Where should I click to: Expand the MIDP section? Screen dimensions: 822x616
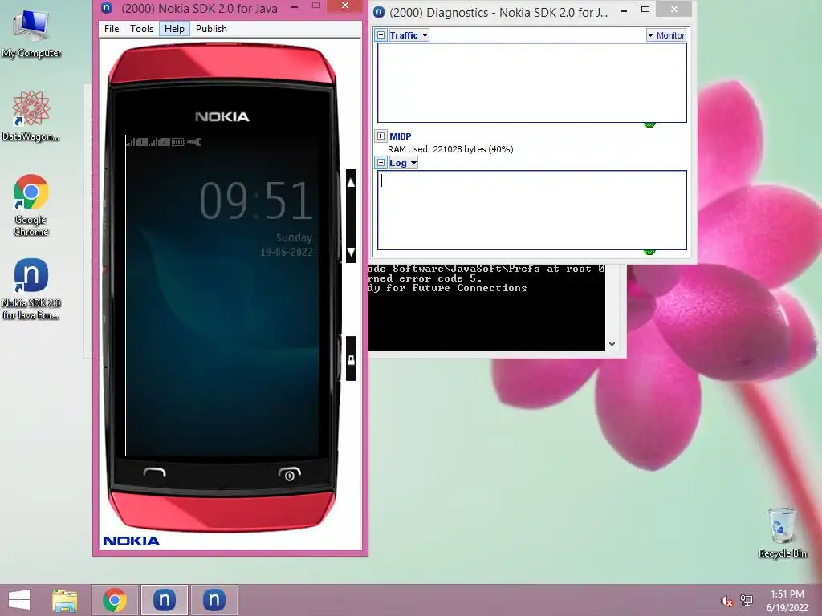coord(381,136)
